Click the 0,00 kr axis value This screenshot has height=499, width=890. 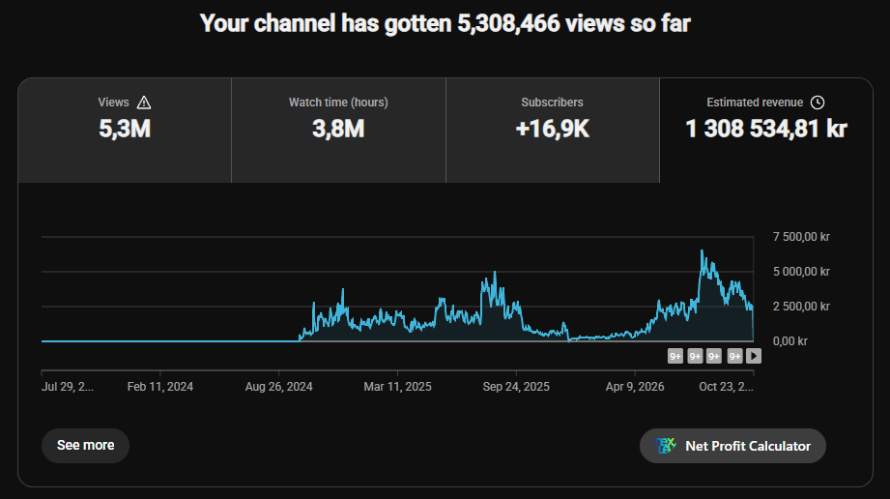790,341
